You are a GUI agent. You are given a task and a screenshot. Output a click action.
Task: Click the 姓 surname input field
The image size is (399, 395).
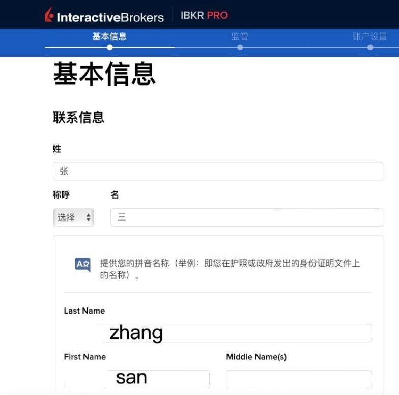pos(218,171)
